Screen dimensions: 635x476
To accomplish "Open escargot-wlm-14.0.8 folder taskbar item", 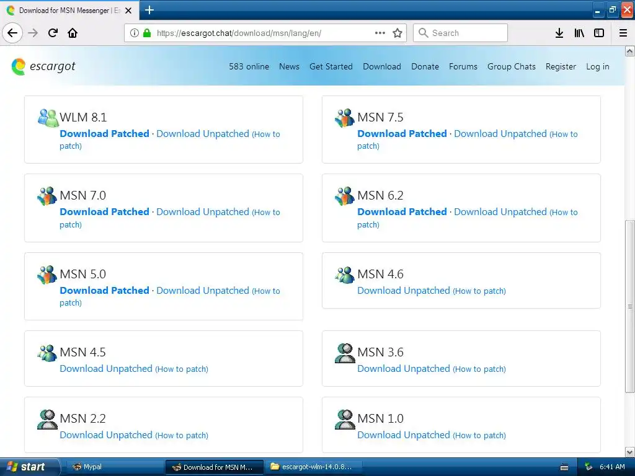I will pos(313,467).
